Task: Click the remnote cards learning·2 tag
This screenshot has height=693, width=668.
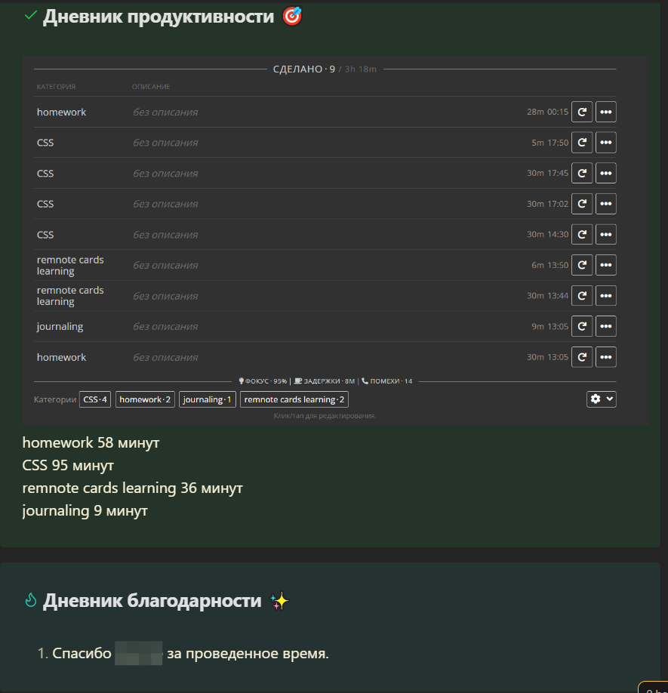Action: coord(294,399)
